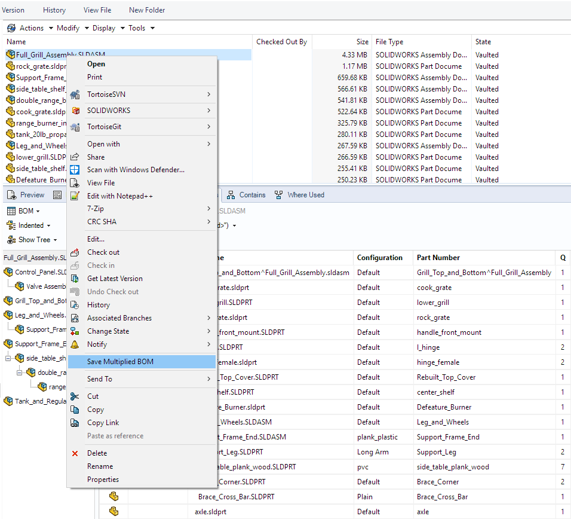Select Tank_and_Regula item in BOM tree
Viewport: 571px width, 519px height.
tap(35, 401)
